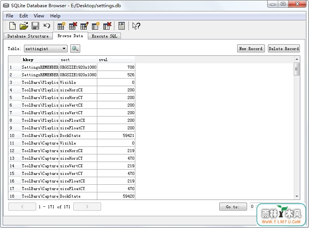Select the sval cell containing 526

116,75
